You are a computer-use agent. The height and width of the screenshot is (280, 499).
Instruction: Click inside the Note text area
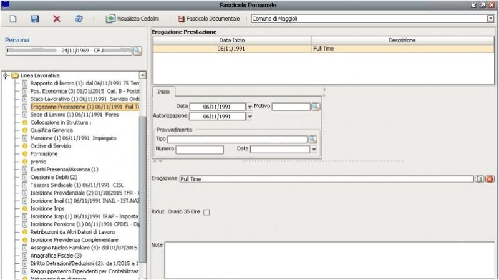click(327, 259)
